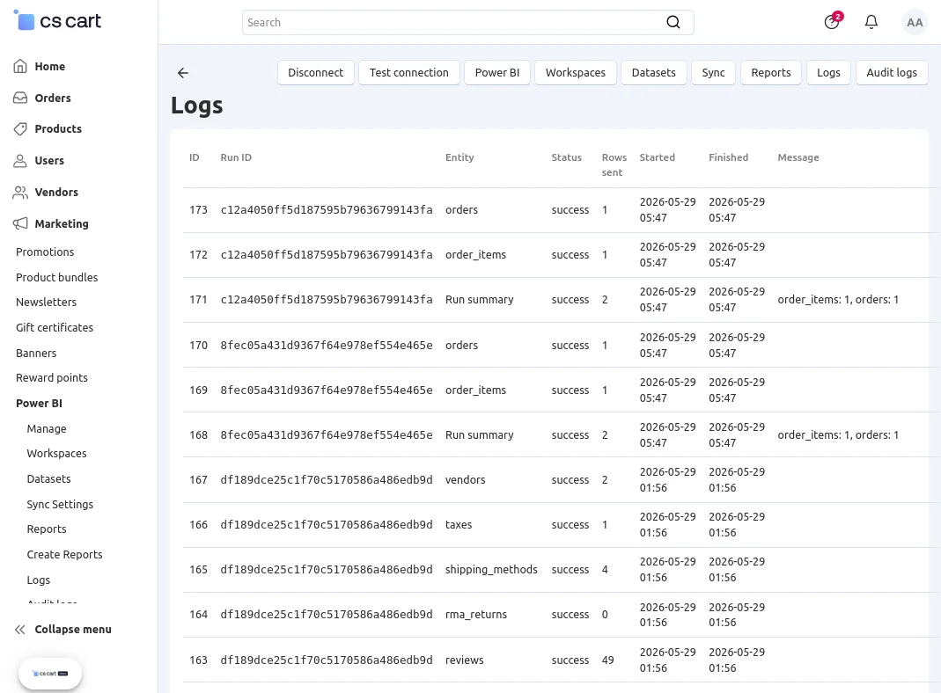Open the Reports toolbar button
Image resolution: width=941 pixels, height=693 pixels.
tap(770, 72)
